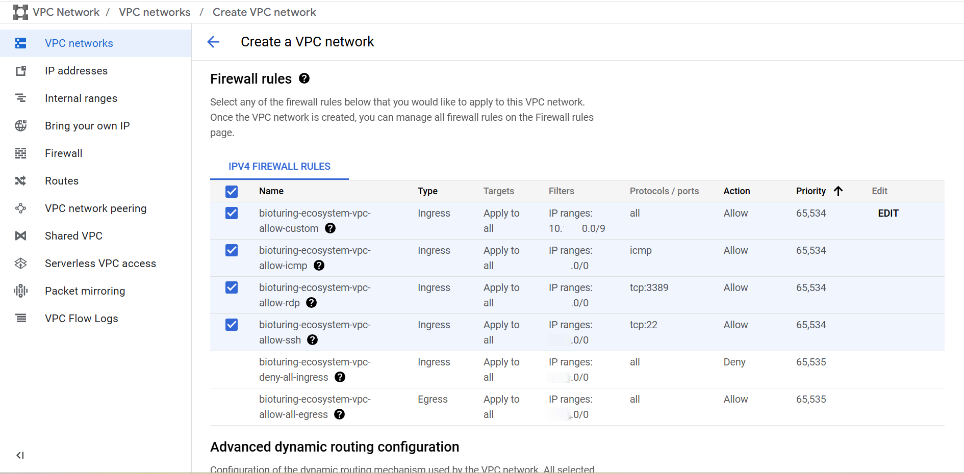Open the Firewall rules help icon
The height and width of the screenshot is (474, 964).
tap(304, 78)
